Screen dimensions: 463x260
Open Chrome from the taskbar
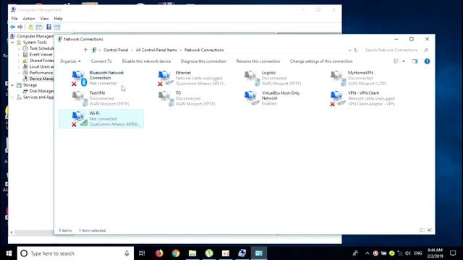(x=176, y=253)
